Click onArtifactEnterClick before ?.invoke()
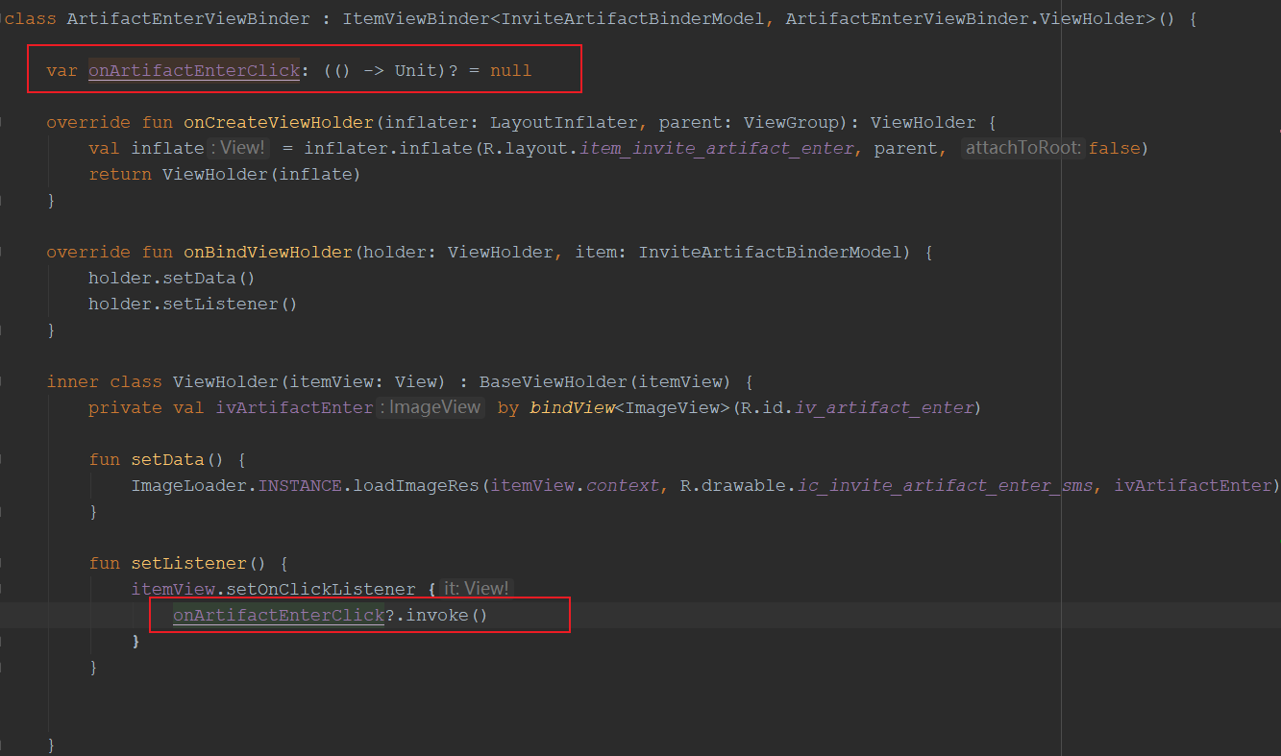This screenshot has width=1281, height=756. (x=279, y=615)
